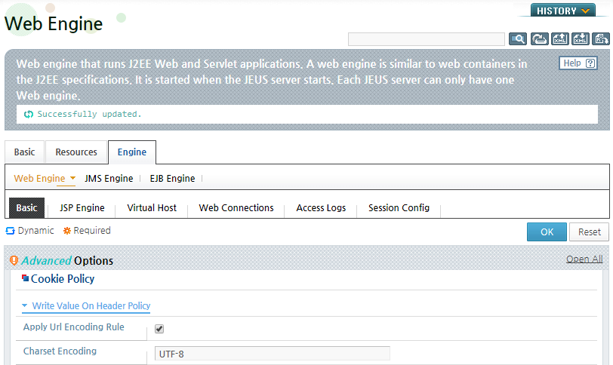Click the Dynamic legend label

(x=36, y=231)
